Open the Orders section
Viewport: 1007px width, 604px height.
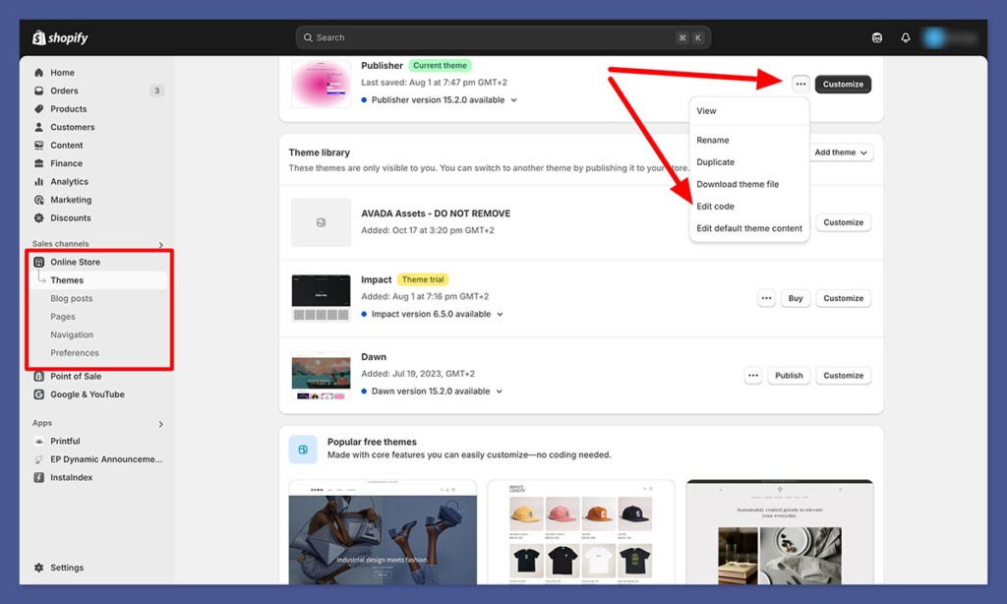tap(68, 91)
